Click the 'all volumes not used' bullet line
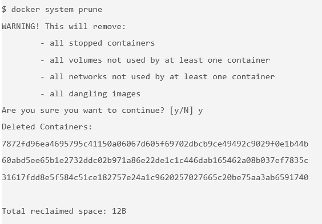The width and height of the screenshot is (322, 224). point(155,60)
